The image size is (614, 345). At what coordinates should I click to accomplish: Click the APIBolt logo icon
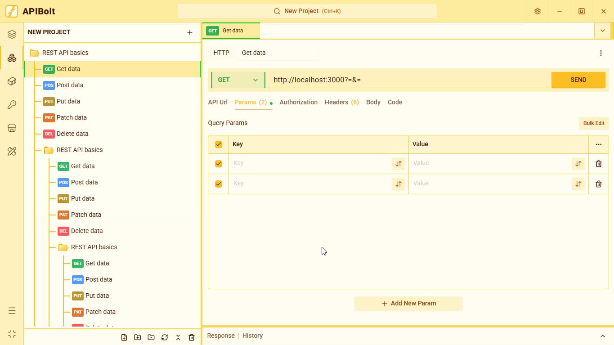pyautogui.click(x=12, y=11)
